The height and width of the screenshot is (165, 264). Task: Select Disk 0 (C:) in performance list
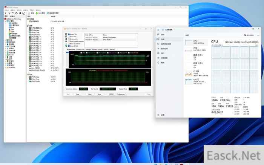click(196, 57)
